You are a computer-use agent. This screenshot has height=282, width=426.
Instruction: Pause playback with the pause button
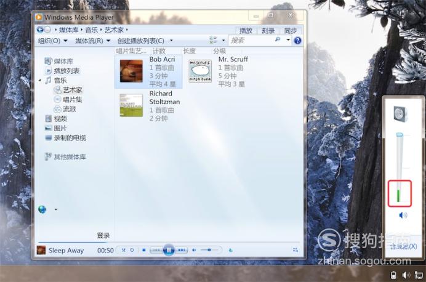(169, 250)
